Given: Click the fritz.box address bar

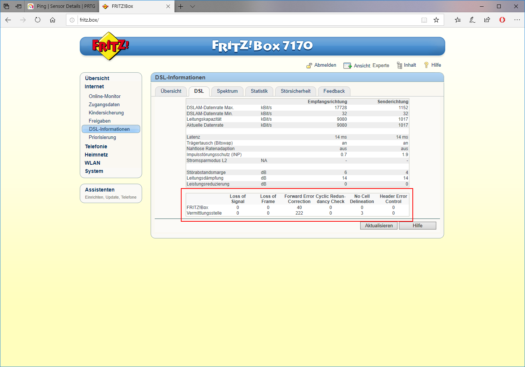Looking at the screenshot, I should click(x=246, y=20).
